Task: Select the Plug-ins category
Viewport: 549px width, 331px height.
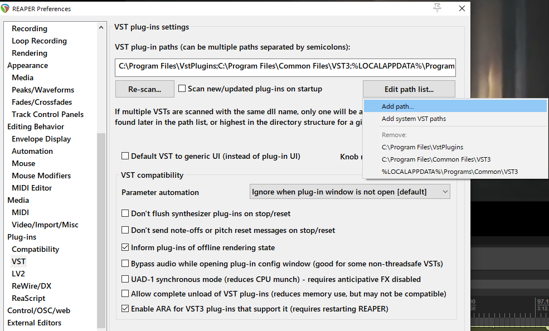Action: (x=22, y=236)
